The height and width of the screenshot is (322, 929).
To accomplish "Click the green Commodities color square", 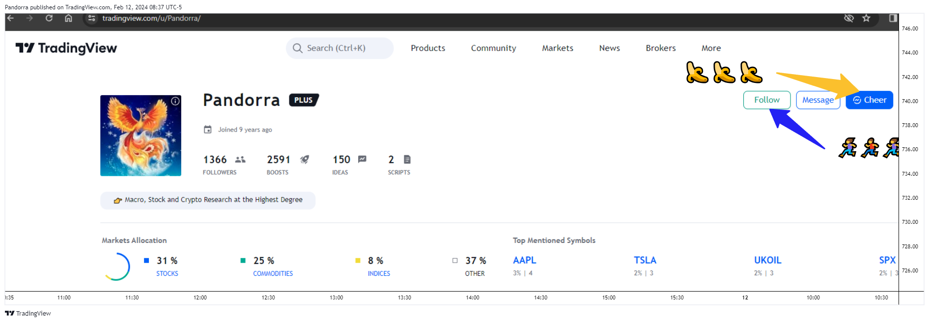I will click(243, 261).
